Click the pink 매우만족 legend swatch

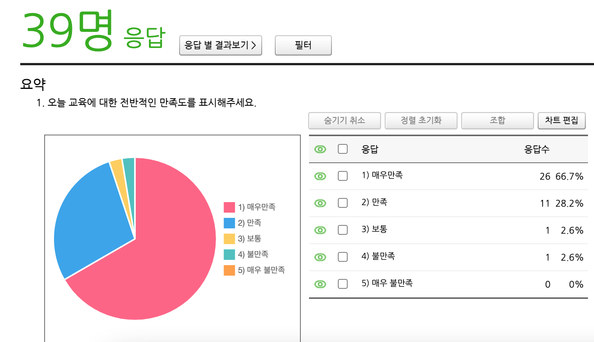click(229, 207)
